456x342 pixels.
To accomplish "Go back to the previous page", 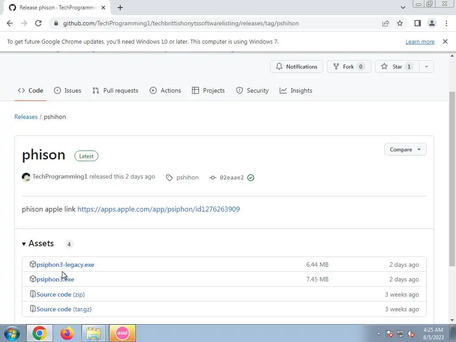I will click(x=10, y=23).
